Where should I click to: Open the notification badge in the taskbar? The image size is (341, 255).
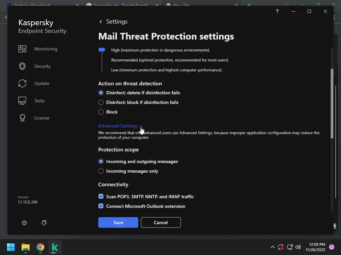click(332, 247)
